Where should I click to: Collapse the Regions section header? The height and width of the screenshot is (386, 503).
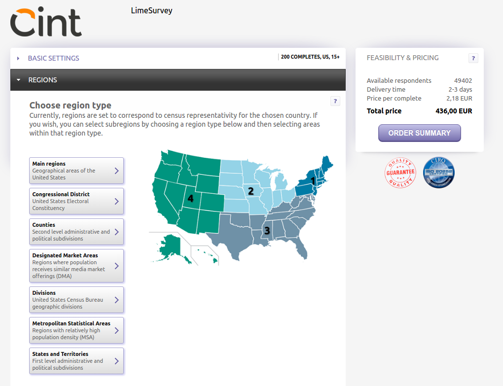pyautogui.click(x=43, y=80)
